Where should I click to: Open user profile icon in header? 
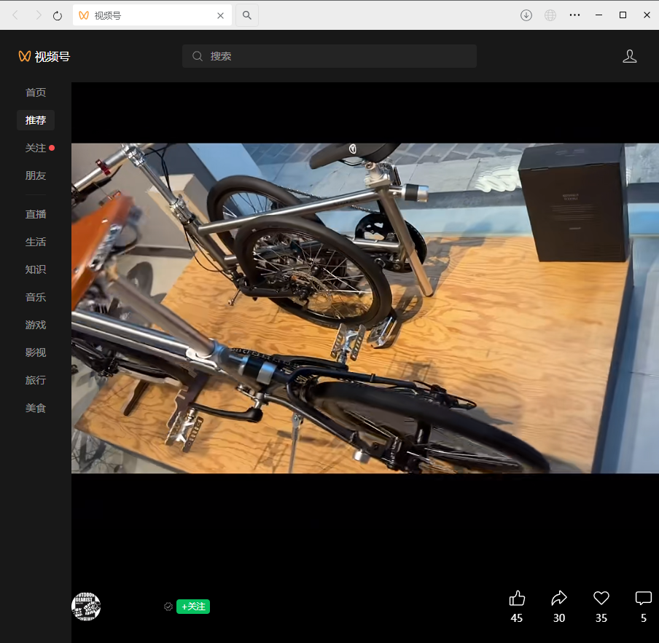coord(630,56)
